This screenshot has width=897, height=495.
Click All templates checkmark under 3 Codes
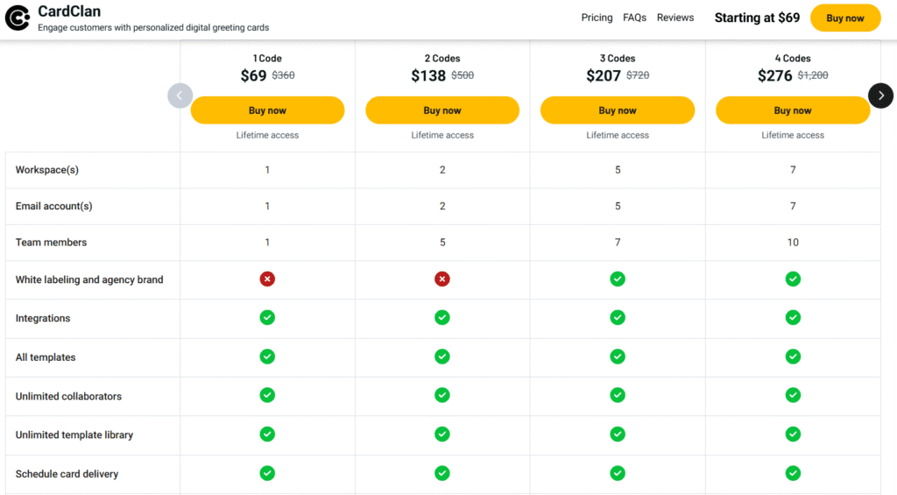pos(618,357)
